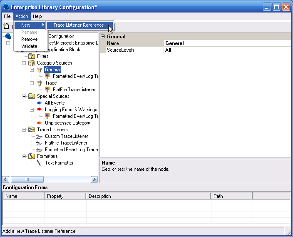Click the Trace category bucket icon
This screenshot has height=237, width=293.
(40, 83)
